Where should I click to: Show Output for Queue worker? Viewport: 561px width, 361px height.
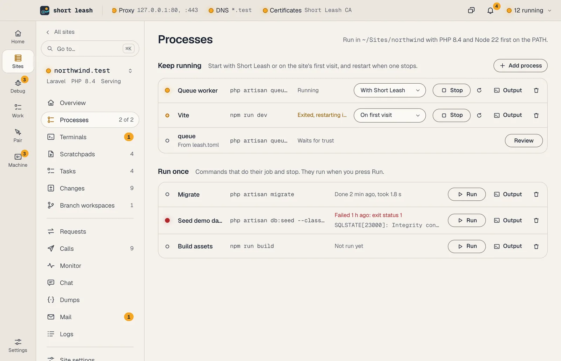pos(508,90)
